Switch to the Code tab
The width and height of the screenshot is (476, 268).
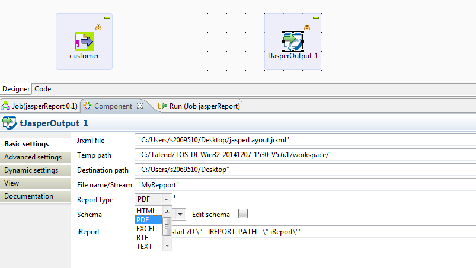pos(43,89)
